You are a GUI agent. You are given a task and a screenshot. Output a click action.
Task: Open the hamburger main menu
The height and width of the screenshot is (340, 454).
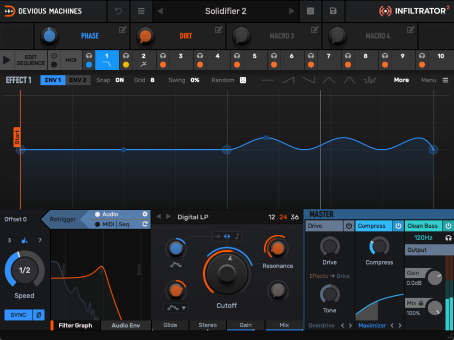[141, 11]
